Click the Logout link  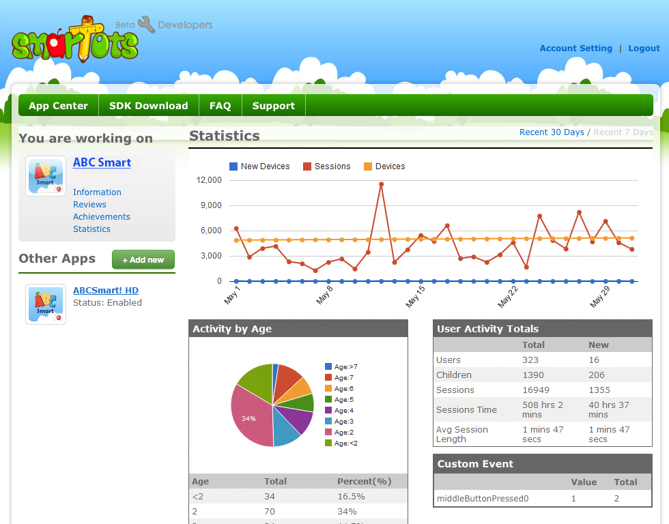coord(644,48)
